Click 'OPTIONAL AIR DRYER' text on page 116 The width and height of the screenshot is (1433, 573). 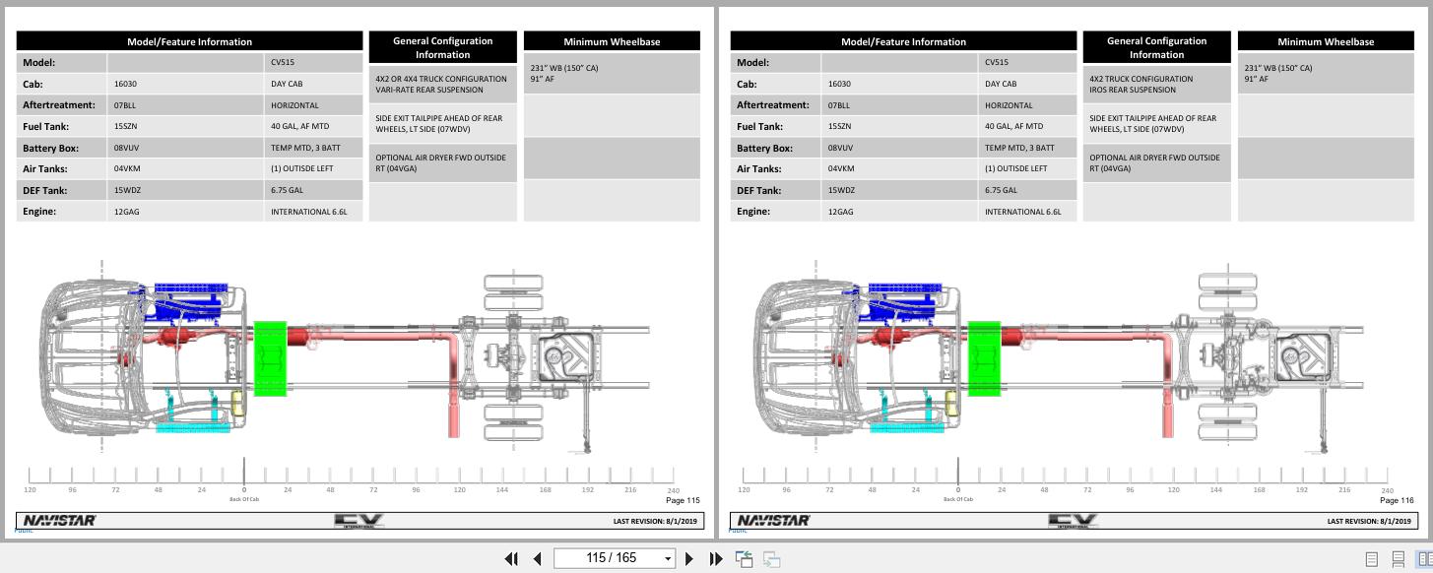(1154, 162)
